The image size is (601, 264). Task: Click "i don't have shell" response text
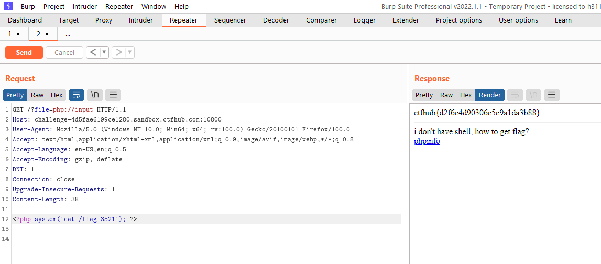(472, 132)
